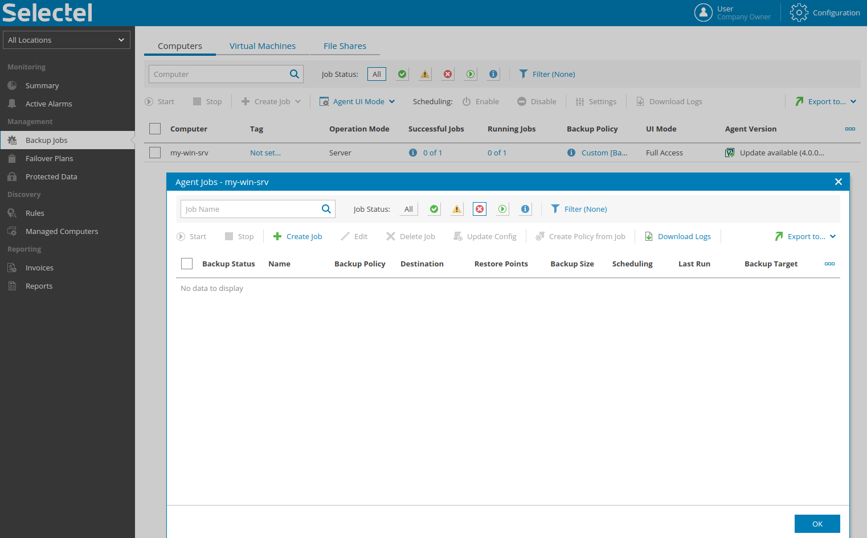Expand Export to... in Computers toolbar
867x538 pixels.
pyautogui.click(x=826, y=101)
